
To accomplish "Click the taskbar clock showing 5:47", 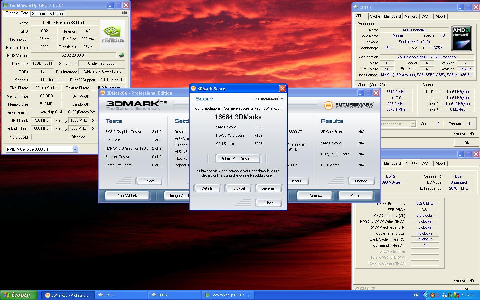I will click(468, 295).
